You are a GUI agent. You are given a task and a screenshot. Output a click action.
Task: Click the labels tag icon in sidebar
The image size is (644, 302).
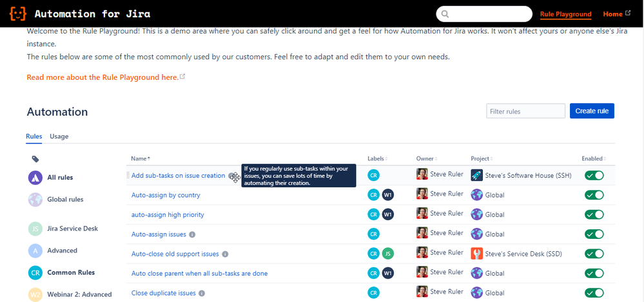point(35,159)
